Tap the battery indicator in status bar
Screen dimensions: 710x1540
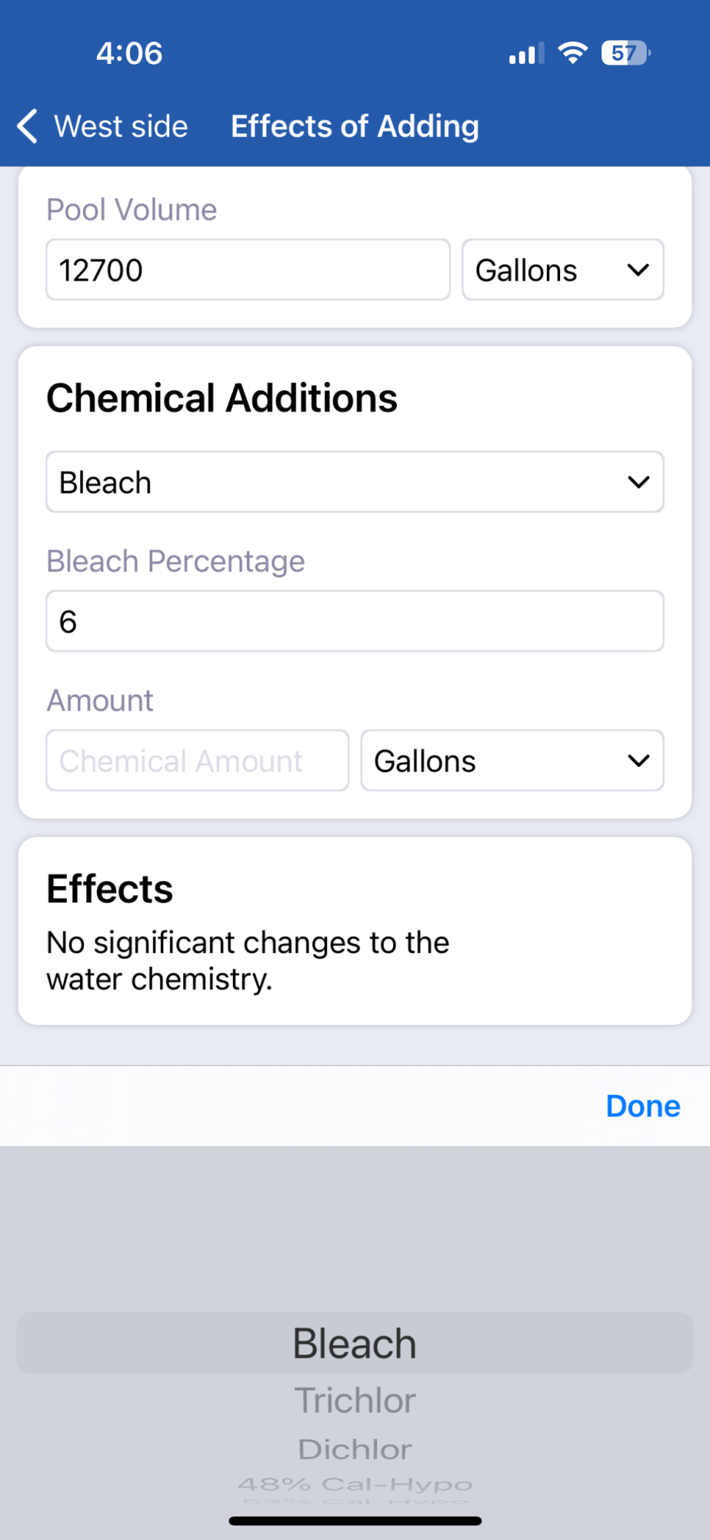pos(626,53)
